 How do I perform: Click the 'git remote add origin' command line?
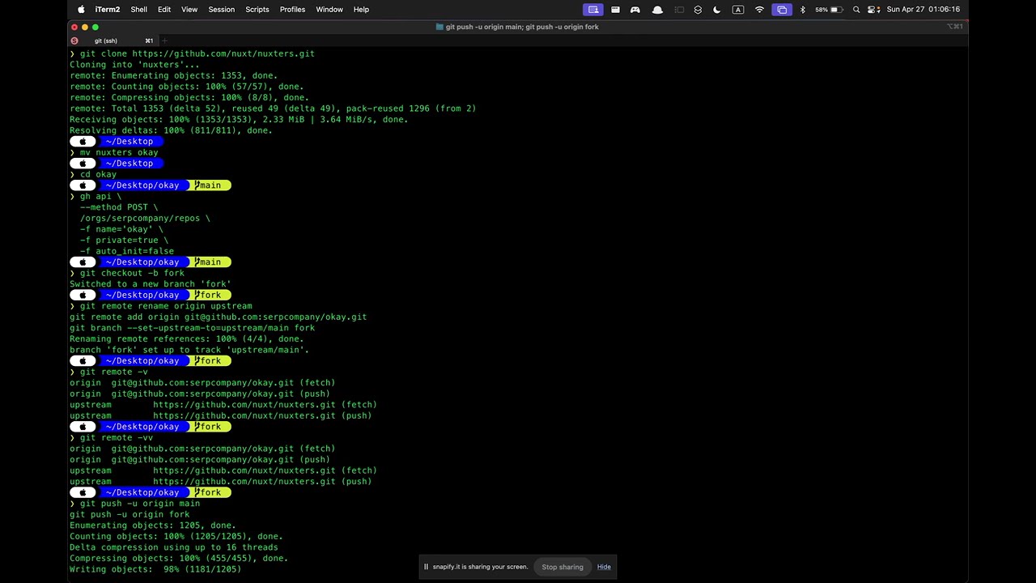[218, 317]
